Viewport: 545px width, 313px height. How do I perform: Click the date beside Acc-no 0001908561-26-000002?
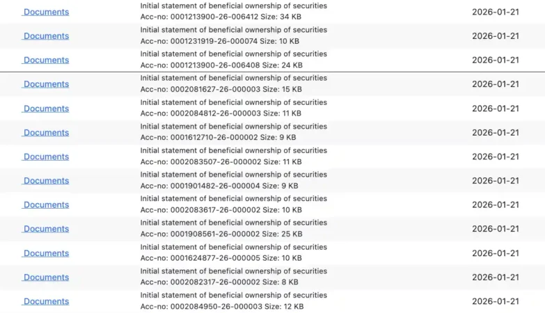click(x=495, y=229)
